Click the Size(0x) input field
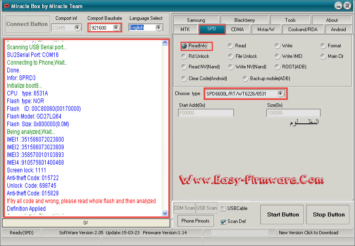This screenshot has width=355, height=246. point(293,113)
